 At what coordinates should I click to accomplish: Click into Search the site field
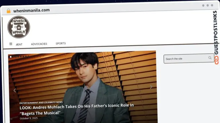click(x=189, y=58)
